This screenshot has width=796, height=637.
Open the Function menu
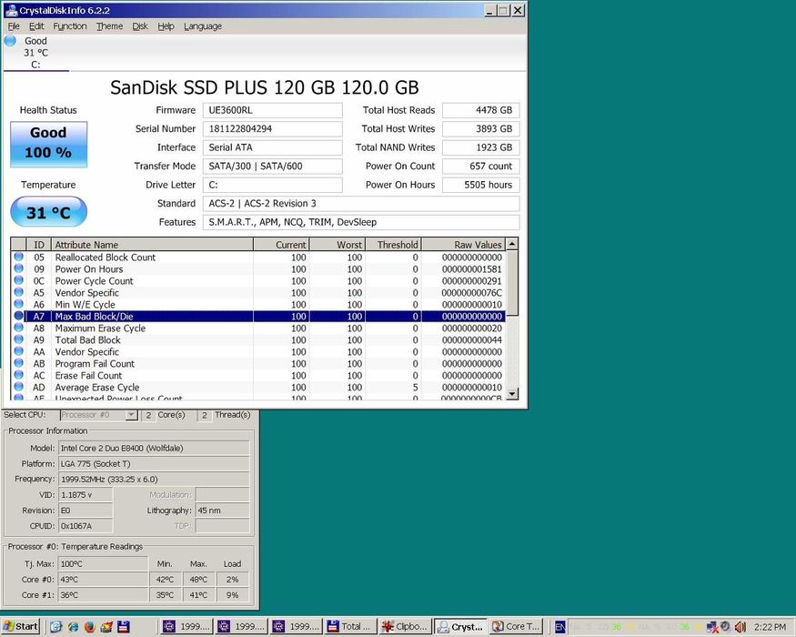(70, 25)
